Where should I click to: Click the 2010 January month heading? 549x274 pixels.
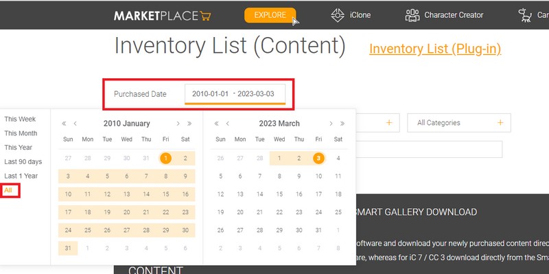coord(127,124)
